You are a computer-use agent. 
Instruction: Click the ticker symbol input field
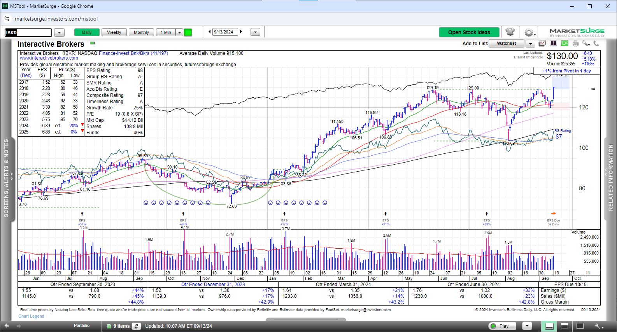[x=28, y=33]
